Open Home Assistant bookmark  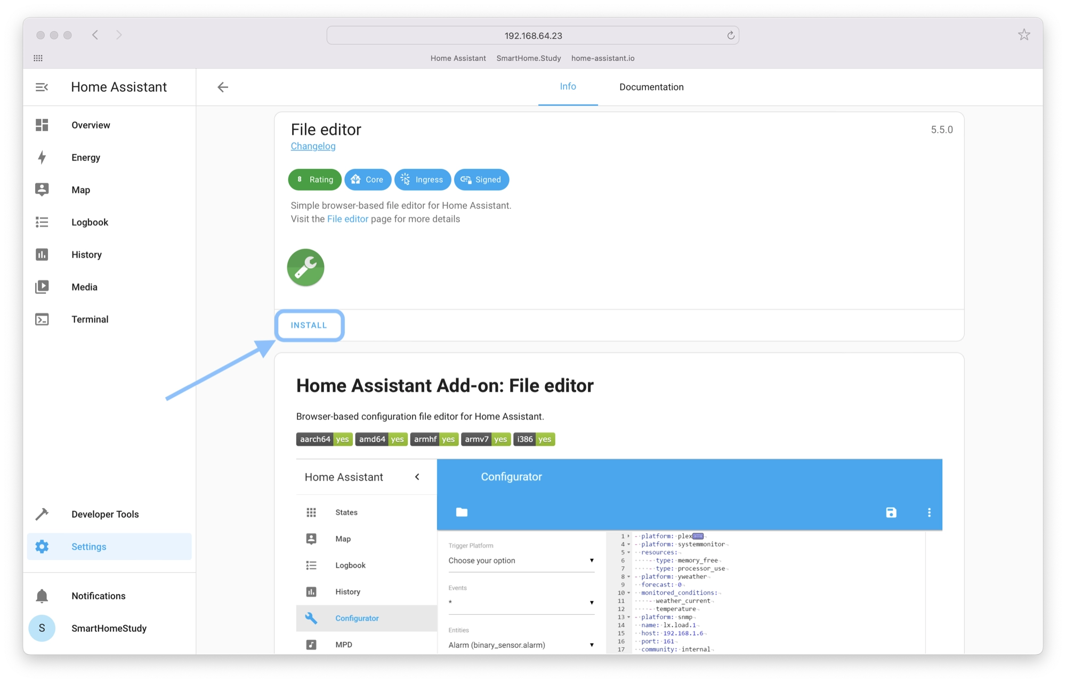(458, 58)
